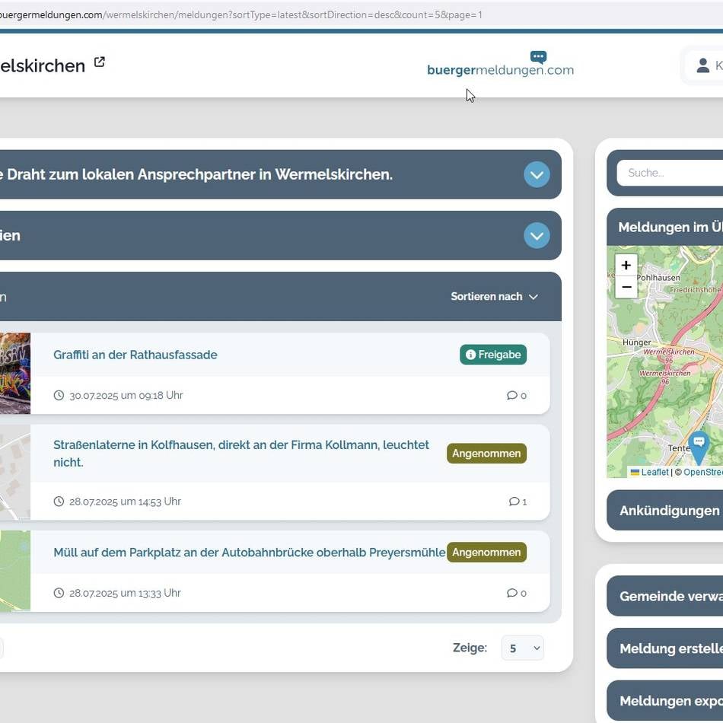Open Graffiti an der Rathausfassade report
This screenshot has width=723, height=723.
(x=135, y=355)
